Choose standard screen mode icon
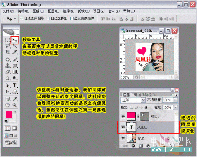Screen dimensions: 197x157 pyautogui.click(x=7, y=136)
